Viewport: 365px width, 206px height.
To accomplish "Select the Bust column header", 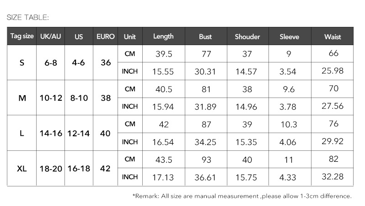I will 205,36.
